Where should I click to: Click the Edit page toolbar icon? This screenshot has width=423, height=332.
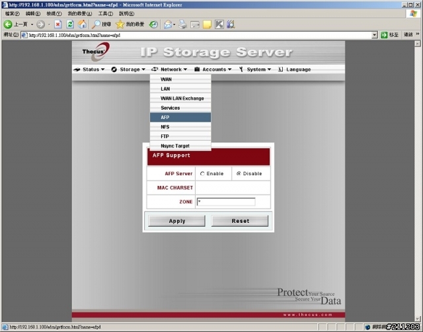195,25
